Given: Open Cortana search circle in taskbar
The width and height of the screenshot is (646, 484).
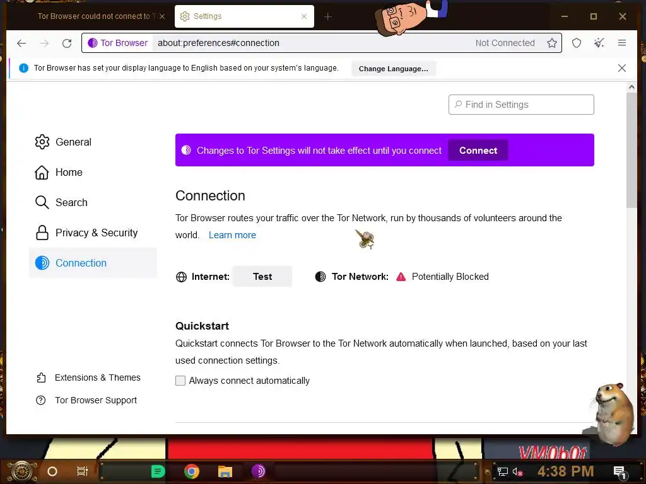Looking at the screenshot, I should pos(52,471).
